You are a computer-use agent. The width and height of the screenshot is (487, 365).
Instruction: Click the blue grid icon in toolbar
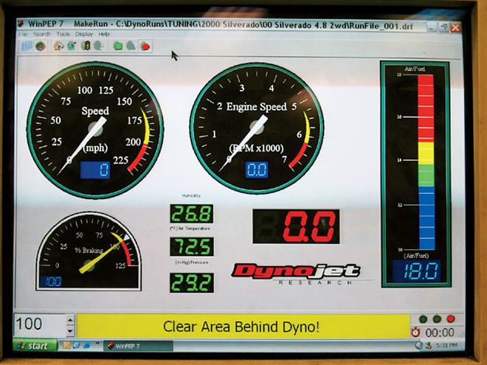coord(27,46)
